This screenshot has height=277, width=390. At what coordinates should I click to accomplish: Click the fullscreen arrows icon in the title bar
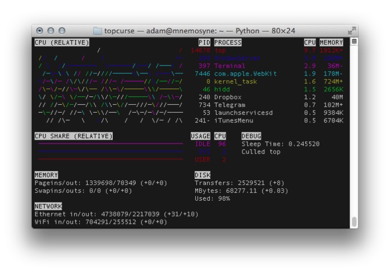352,31
